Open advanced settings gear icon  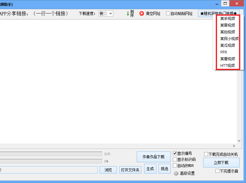(176, 173)
